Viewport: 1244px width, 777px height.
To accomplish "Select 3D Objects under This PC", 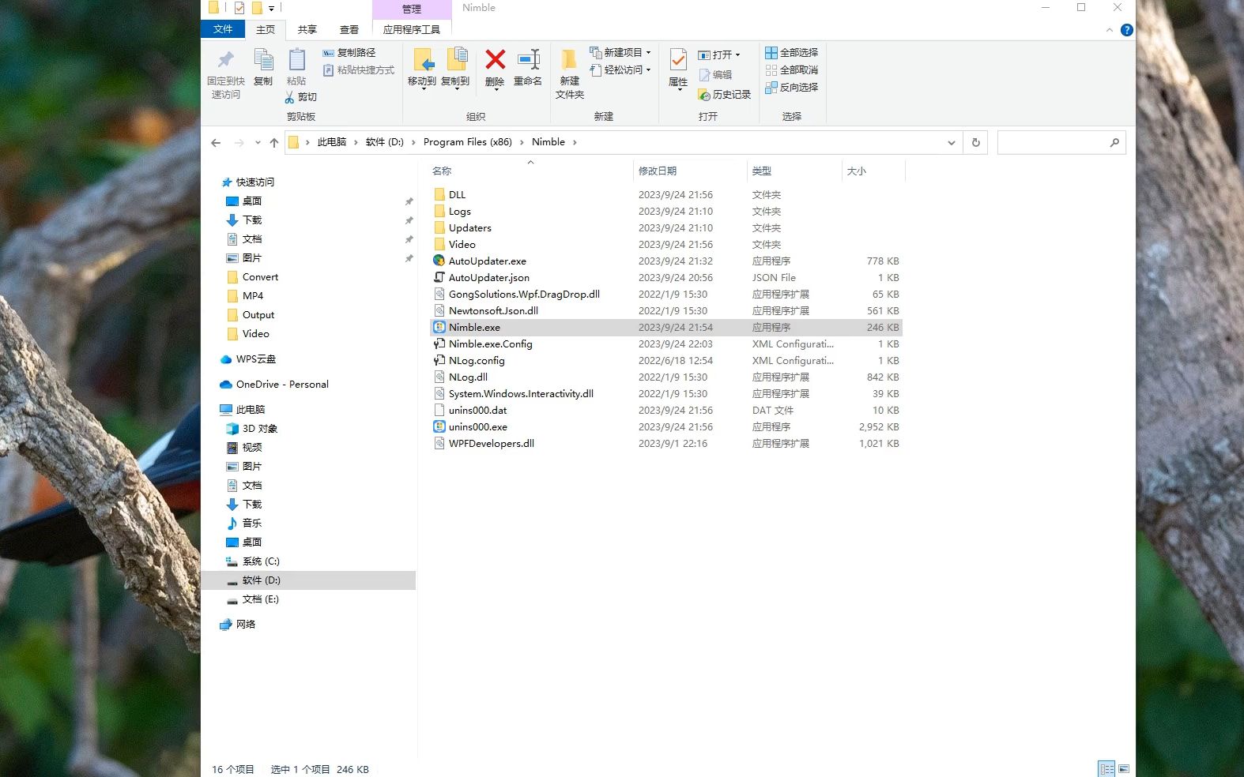I will (x=259, y=429).
